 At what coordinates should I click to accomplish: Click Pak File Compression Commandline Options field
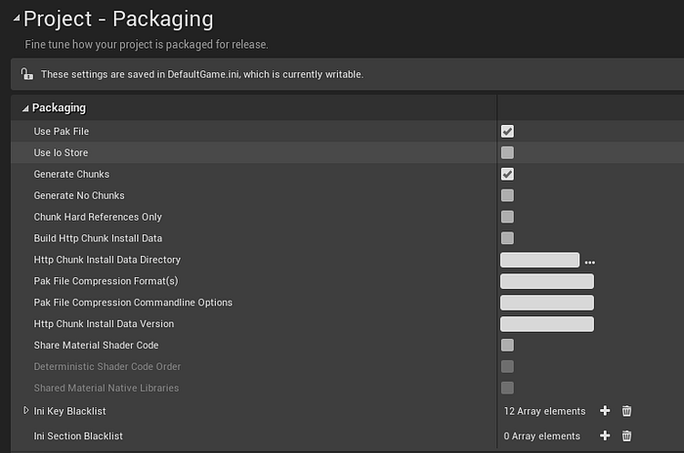[546, 303]
